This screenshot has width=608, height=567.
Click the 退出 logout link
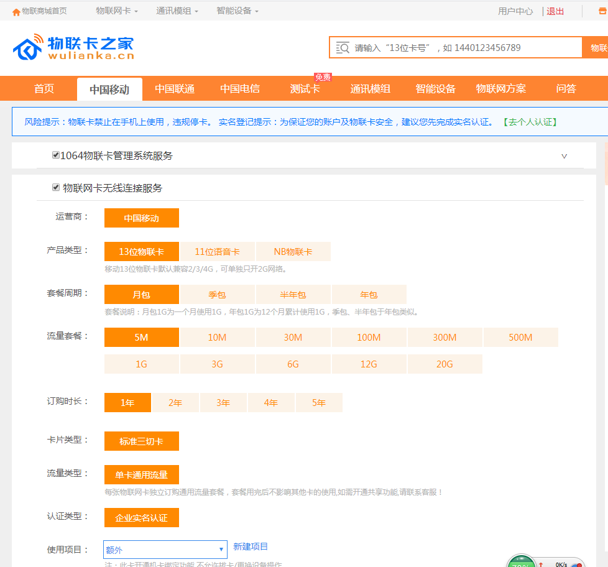tap(555, 11)
